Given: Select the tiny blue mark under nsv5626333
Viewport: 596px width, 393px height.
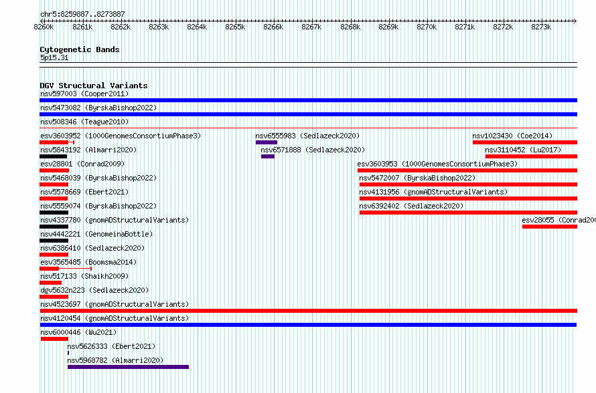Looking at the screenshot, I should 68,353.
